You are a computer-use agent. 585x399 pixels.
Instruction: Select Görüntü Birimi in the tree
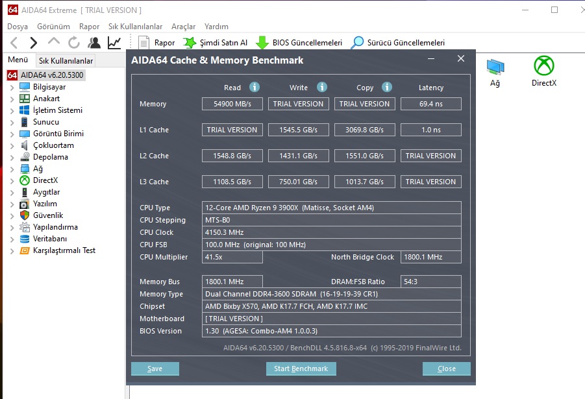[x=58, y=134]
